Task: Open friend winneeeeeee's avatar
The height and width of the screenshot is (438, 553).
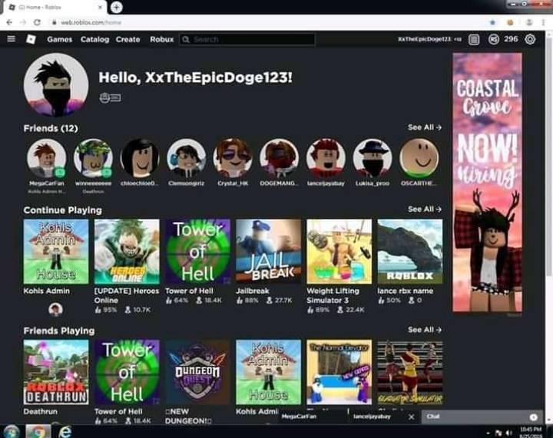Action: (93, 157)
